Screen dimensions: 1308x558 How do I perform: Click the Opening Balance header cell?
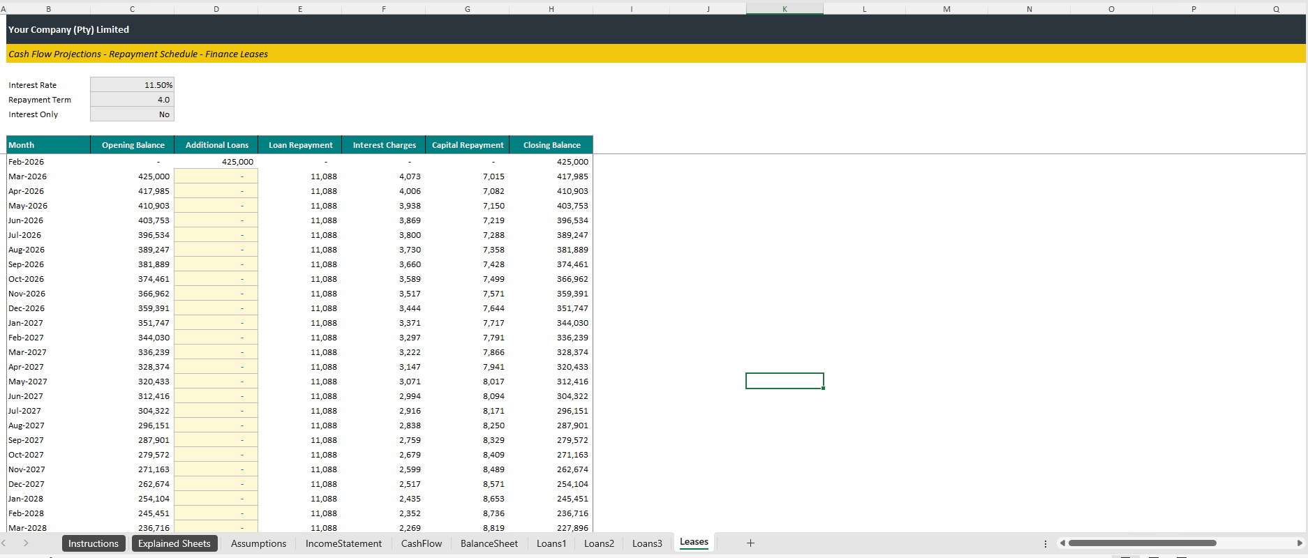coord(133,145)
